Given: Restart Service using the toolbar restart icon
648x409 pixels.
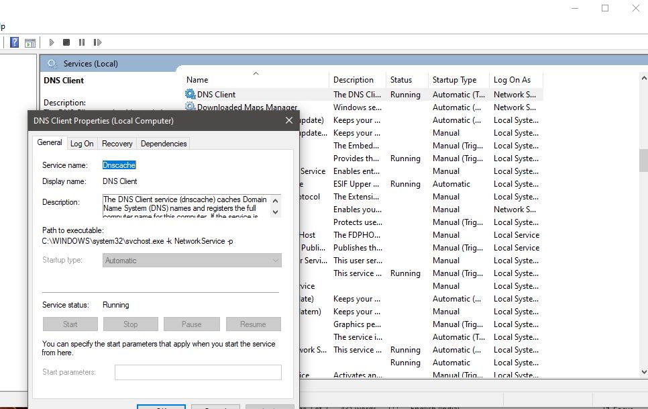Looking at the screenshot, I should tap(97, 42).
